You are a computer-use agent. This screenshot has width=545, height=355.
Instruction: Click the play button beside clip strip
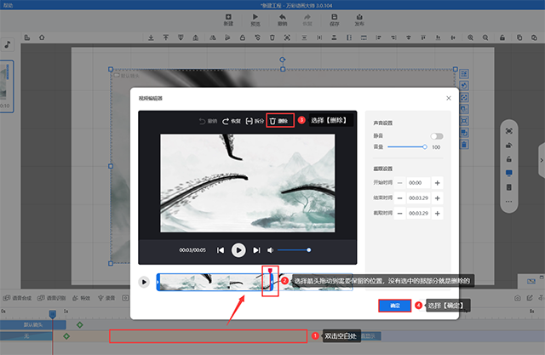[145, 281]
